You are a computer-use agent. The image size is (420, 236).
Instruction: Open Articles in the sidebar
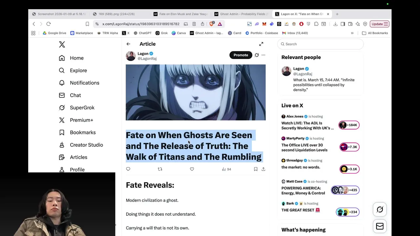point(73,157)
